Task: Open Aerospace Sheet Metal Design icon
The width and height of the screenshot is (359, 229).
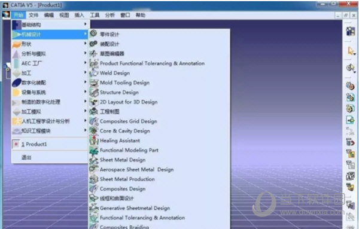Action: (93, 170)
